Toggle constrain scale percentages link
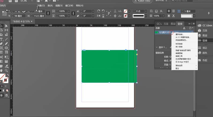Screen dimensions: 213x117 pos(73,13)
